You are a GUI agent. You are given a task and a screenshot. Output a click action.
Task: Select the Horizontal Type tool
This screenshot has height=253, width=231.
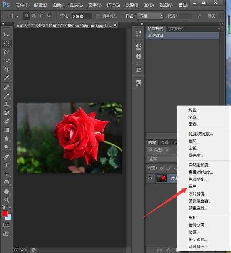click(x=7, y=165)
